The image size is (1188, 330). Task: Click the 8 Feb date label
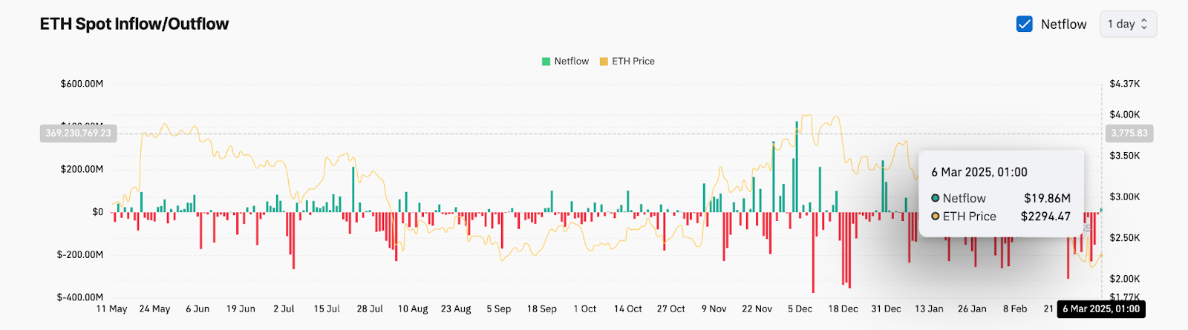tap(1016, 308)
